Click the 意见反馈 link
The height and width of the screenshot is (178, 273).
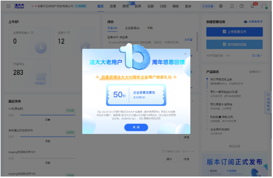point(235,147)
